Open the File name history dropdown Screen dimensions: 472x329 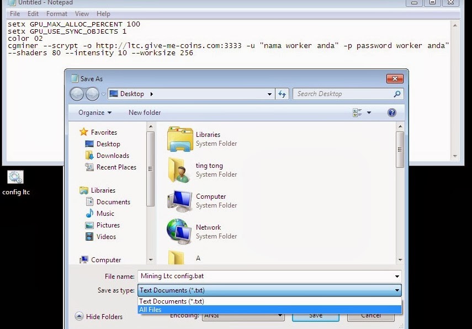[x=397, y=277]
